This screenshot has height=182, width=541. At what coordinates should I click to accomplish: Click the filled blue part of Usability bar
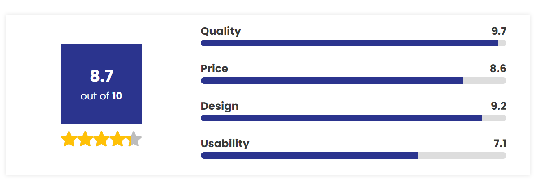(309, 156)
